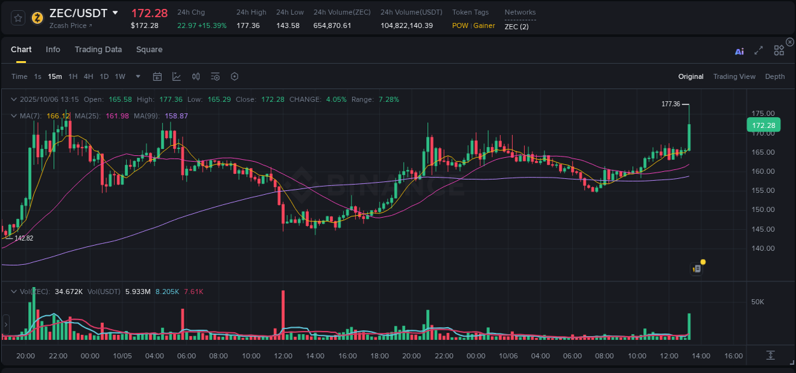
Task: Click the order visualization icon beside chart style
Action: (195, 76)
